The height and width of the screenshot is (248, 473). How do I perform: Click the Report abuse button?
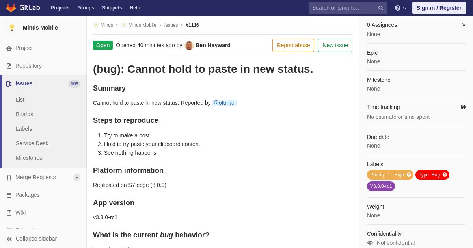coord(293,45)
